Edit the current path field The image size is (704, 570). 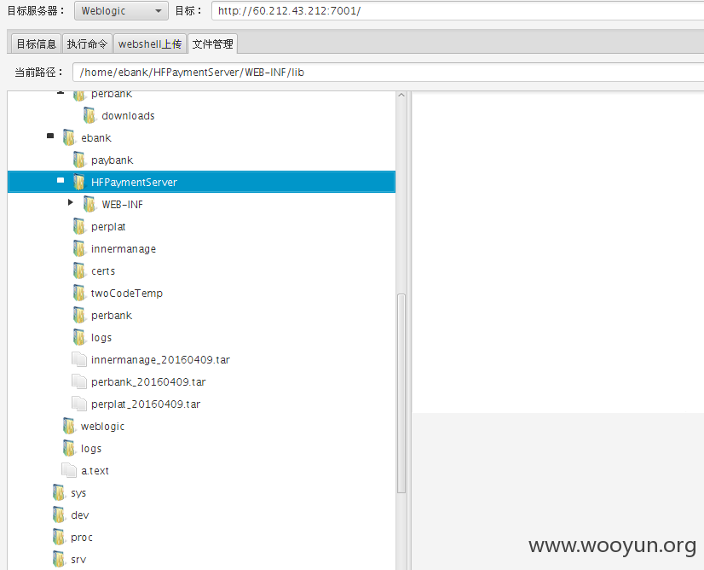point(388,72)
